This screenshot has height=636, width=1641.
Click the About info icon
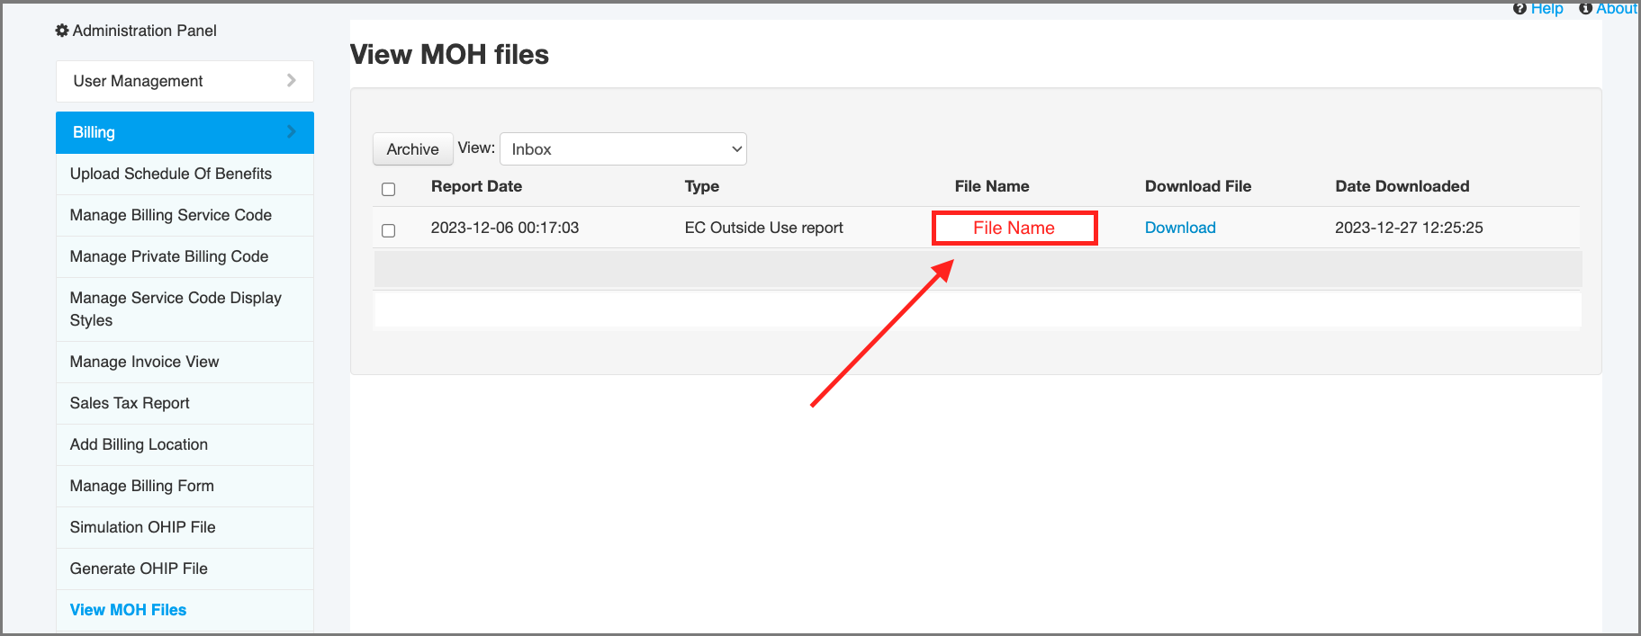pyautogui.click(x=1585, y=8)
